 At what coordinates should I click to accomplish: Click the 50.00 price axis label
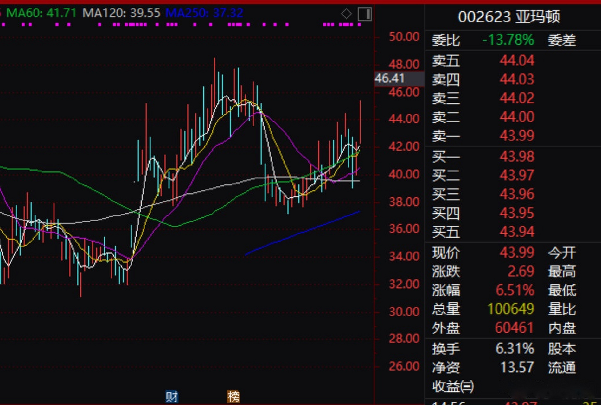coord(404,37)
